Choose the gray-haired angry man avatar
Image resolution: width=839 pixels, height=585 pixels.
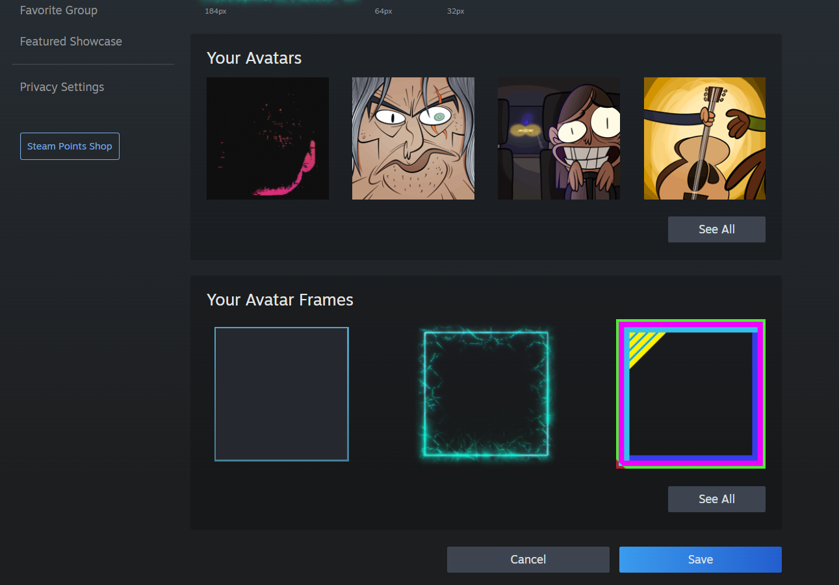pyautogui.click(x=413, y=138)
